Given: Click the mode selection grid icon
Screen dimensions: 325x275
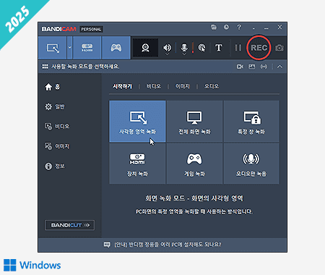Looking at the screenshot, I should point(45,67).
